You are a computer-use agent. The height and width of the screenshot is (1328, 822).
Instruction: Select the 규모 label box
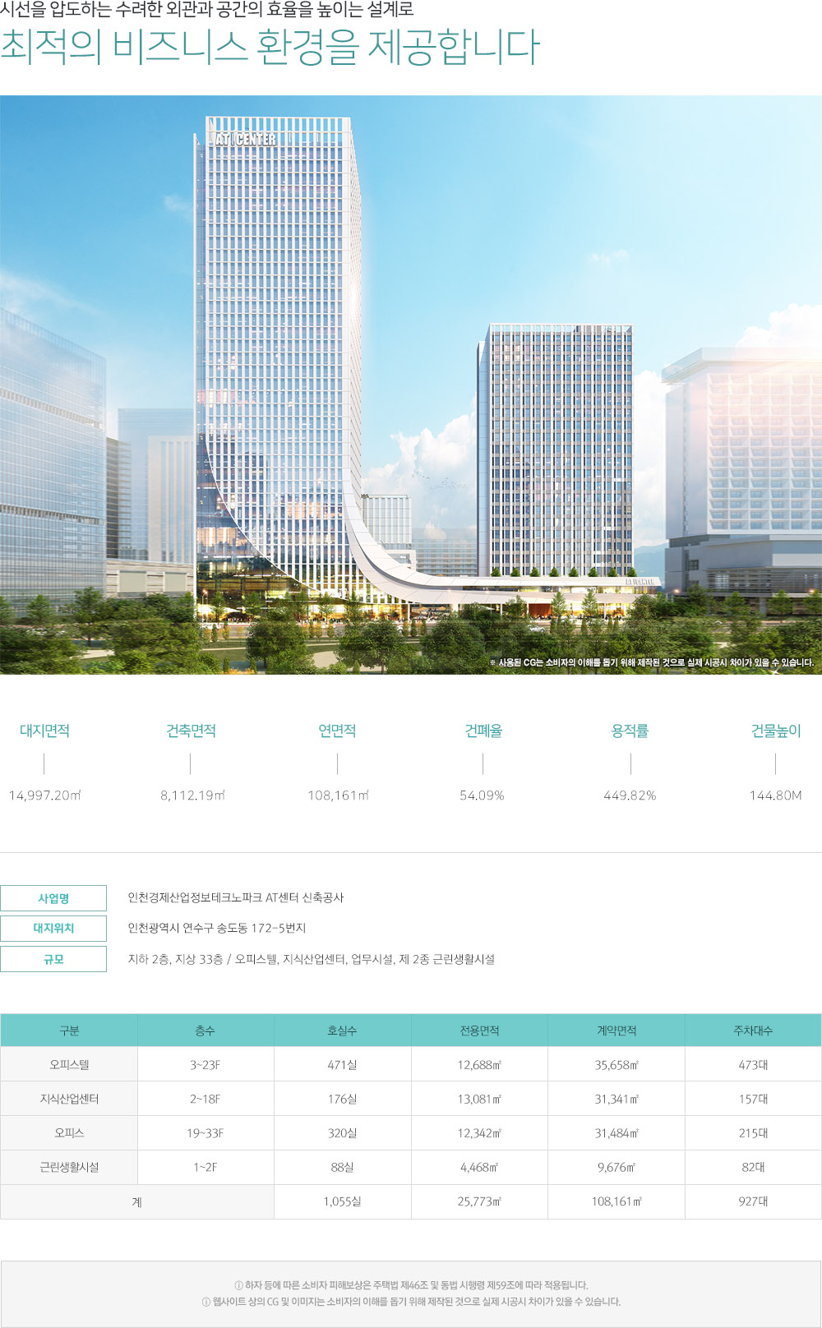point(53,959)
